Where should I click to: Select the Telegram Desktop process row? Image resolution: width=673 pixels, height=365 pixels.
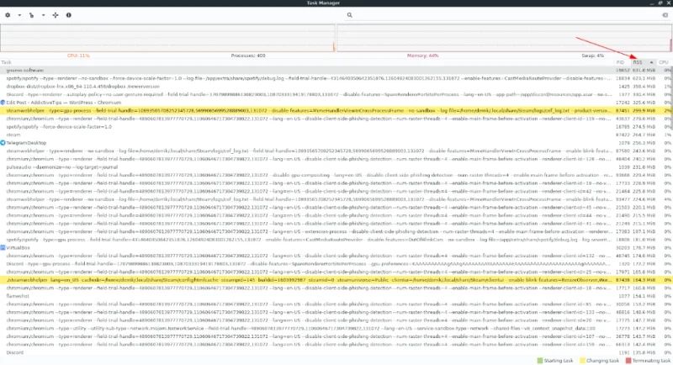[x=335, y=143]
